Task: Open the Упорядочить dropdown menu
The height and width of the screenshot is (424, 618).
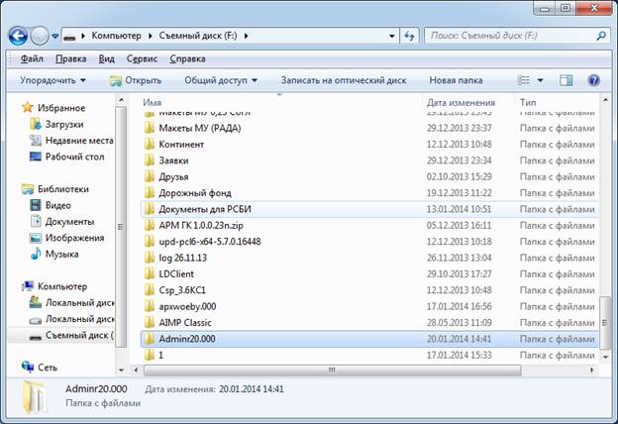Action: point(52,80)
